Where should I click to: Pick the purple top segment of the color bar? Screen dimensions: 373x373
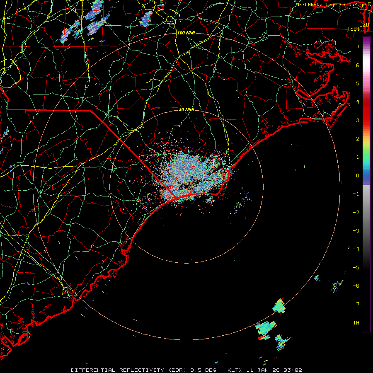[366, 41]
